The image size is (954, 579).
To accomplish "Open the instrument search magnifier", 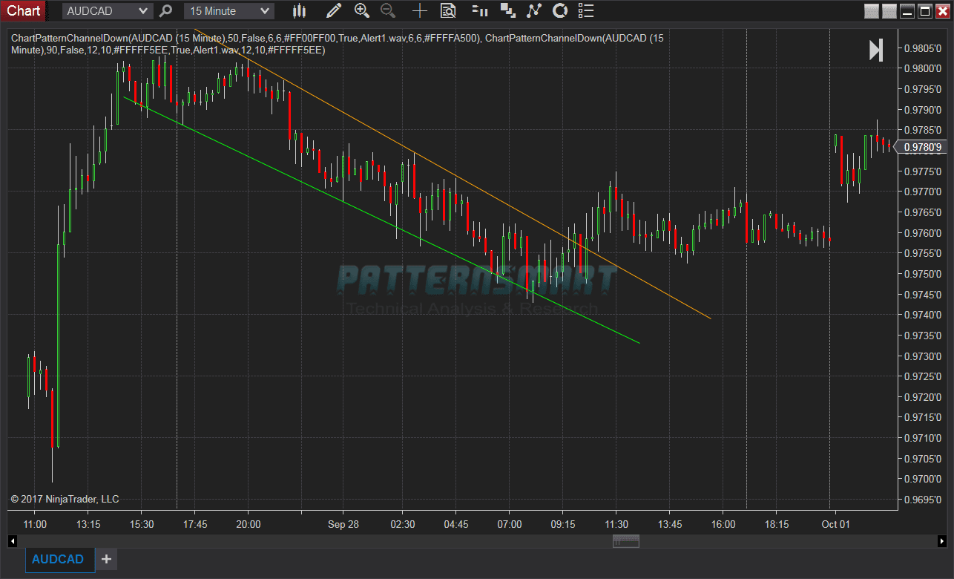I will [x=165, y=10].
